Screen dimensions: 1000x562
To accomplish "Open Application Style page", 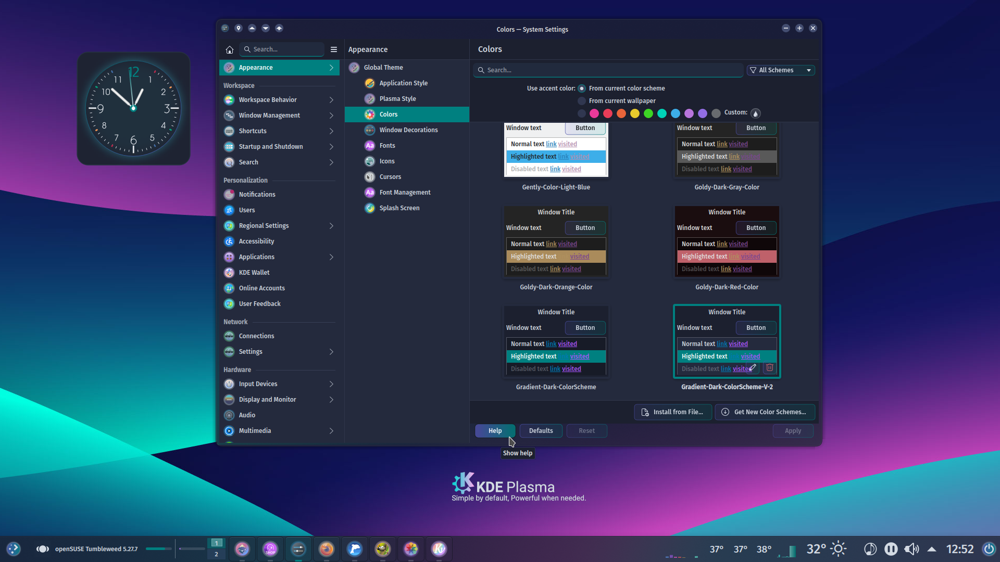I will [x=407, y=83].
